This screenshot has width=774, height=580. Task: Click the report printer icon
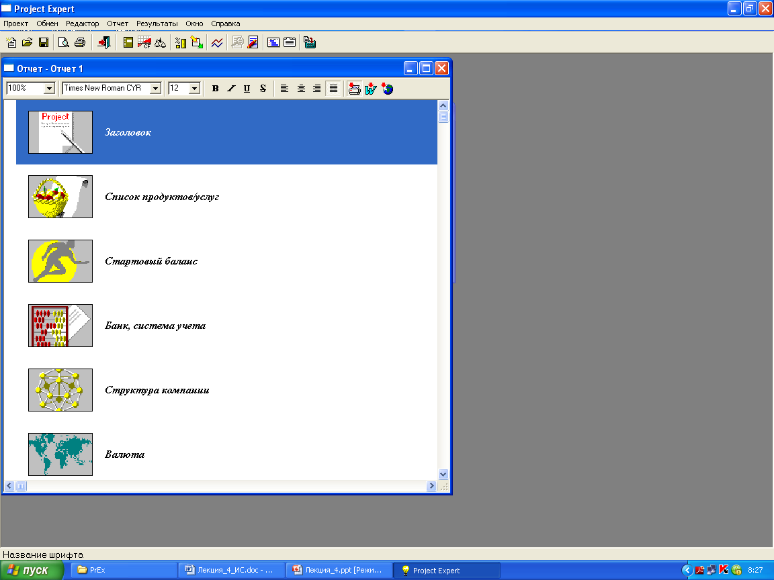point(355,89)
